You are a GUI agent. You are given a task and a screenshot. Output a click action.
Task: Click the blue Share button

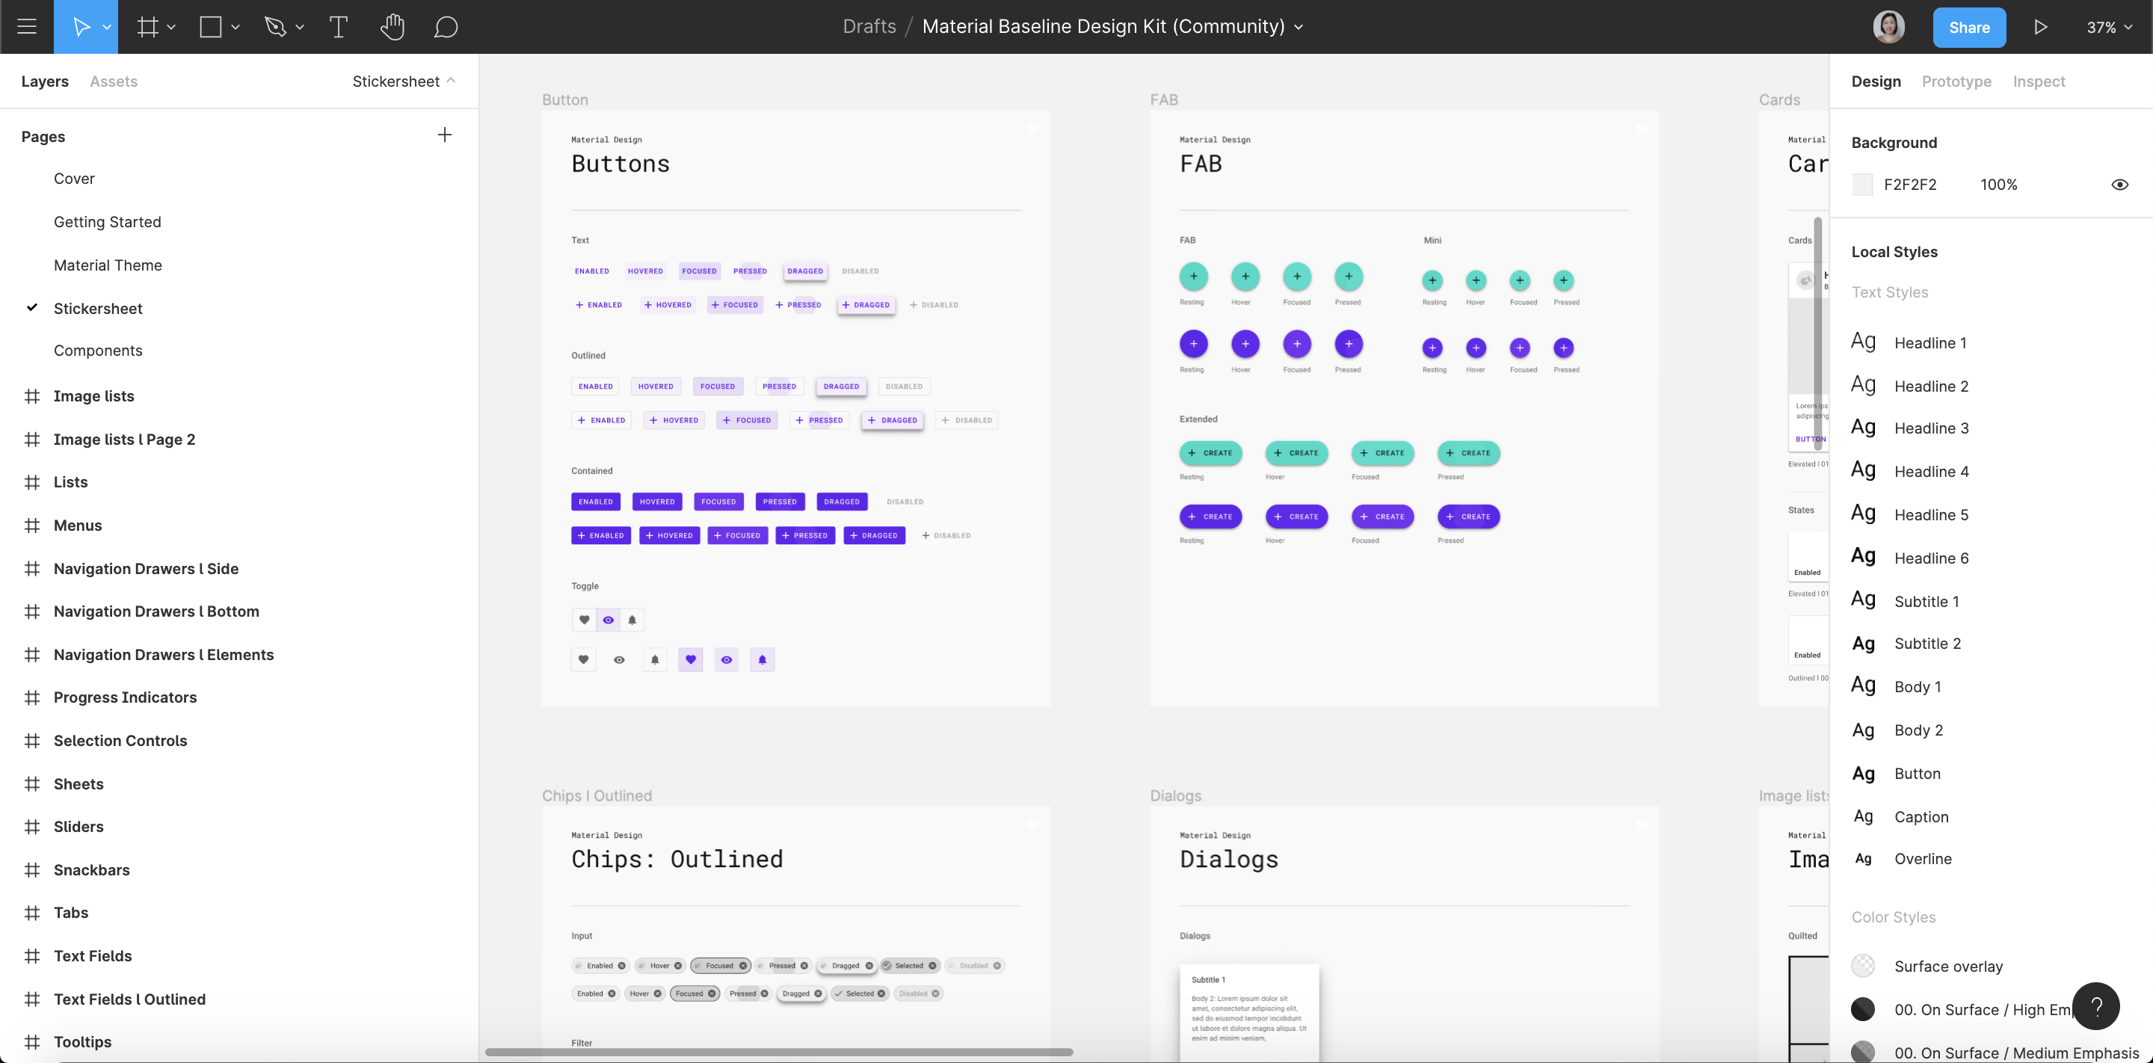[1968, 27]
